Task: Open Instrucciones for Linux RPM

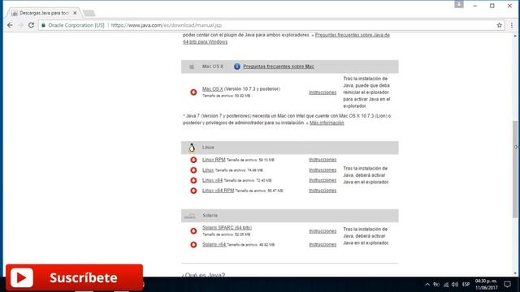Action: click(323, 160)
